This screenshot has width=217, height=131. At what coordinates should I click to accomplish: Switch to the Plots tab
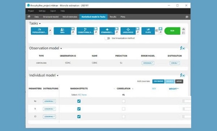pos(123,17)
